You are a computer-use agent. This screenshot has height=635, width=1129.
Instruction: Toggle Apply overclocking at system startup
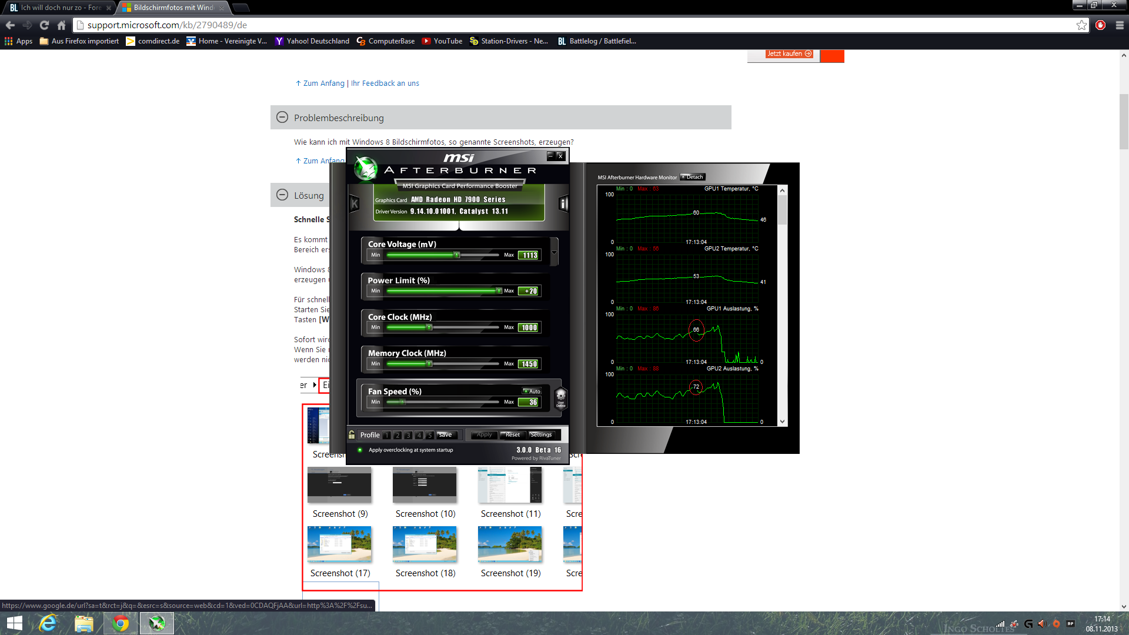point(360,450)
